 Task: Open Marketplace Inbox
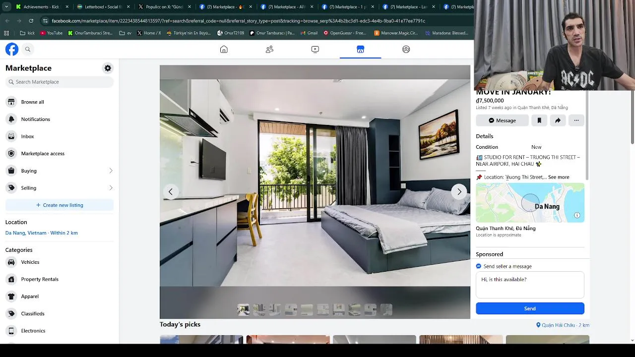[60, 136]
